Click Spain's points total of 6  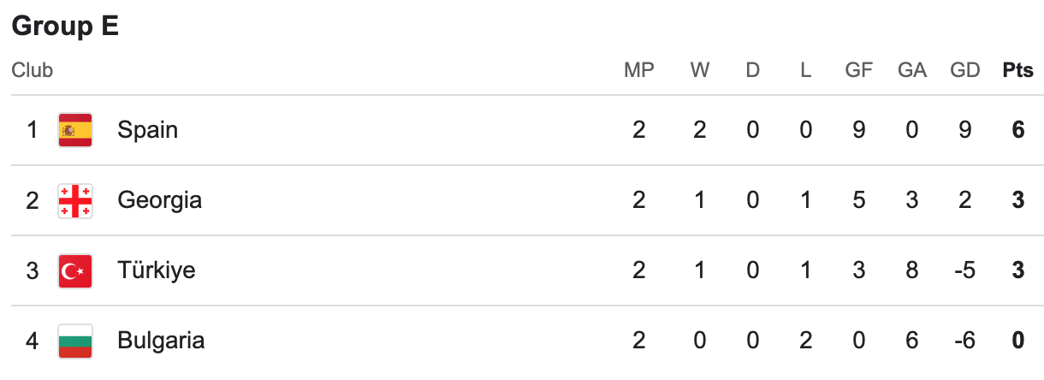1018,130
